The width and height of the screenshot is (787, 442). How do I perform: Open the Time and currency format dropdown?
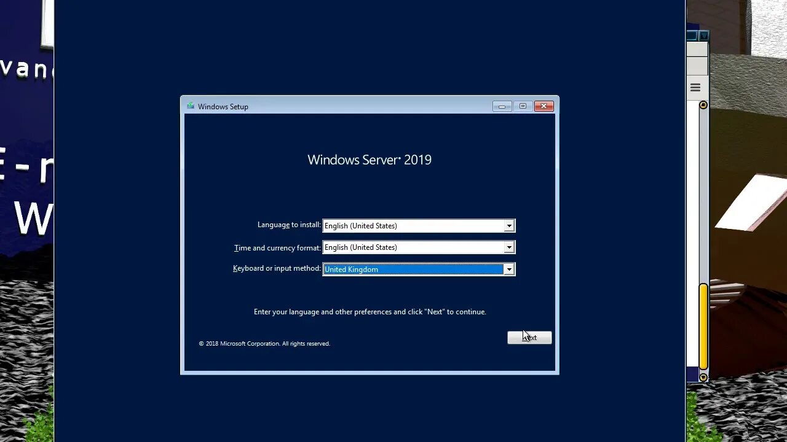[419, 247]
